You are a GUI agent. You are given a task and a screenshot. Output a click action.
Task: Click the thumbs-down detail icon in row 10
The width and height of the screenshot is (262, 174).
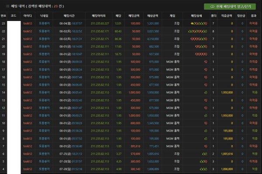206,123
